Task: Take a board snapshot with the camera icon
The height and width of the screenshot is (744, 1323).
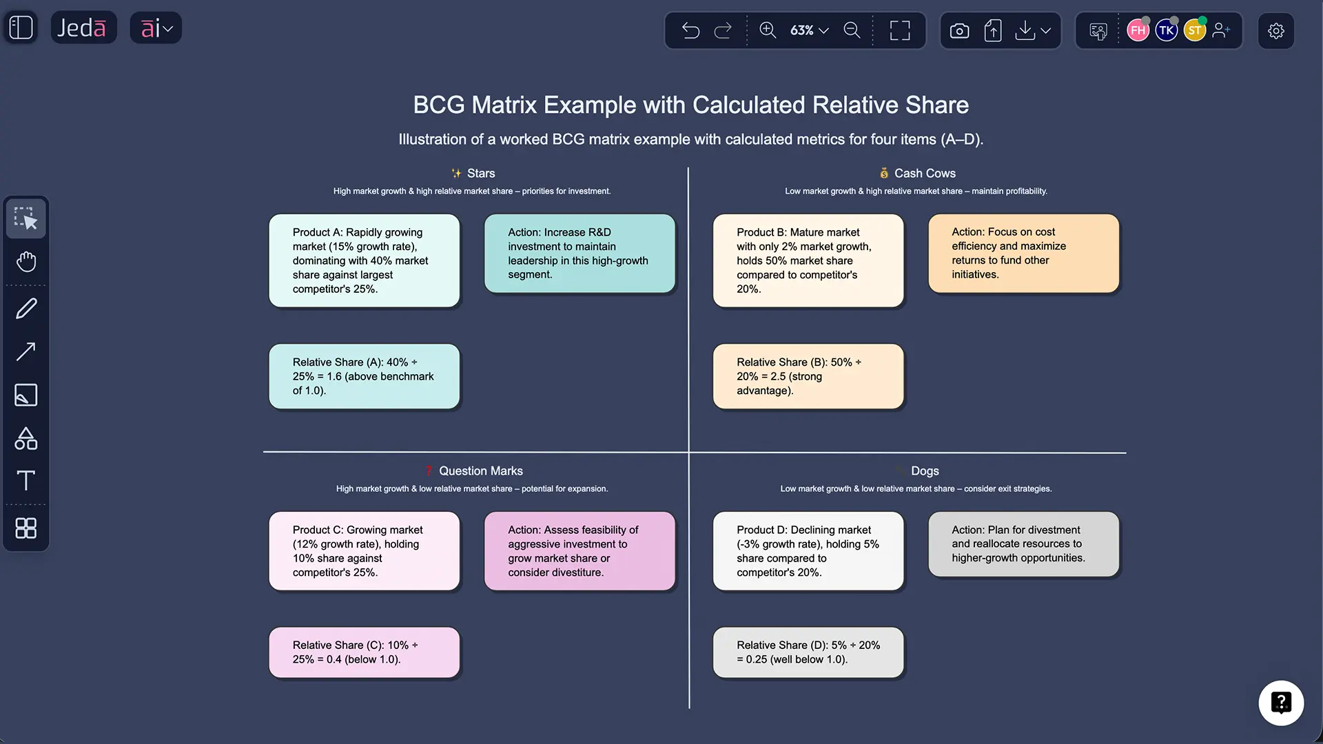Action: point(958,30)
